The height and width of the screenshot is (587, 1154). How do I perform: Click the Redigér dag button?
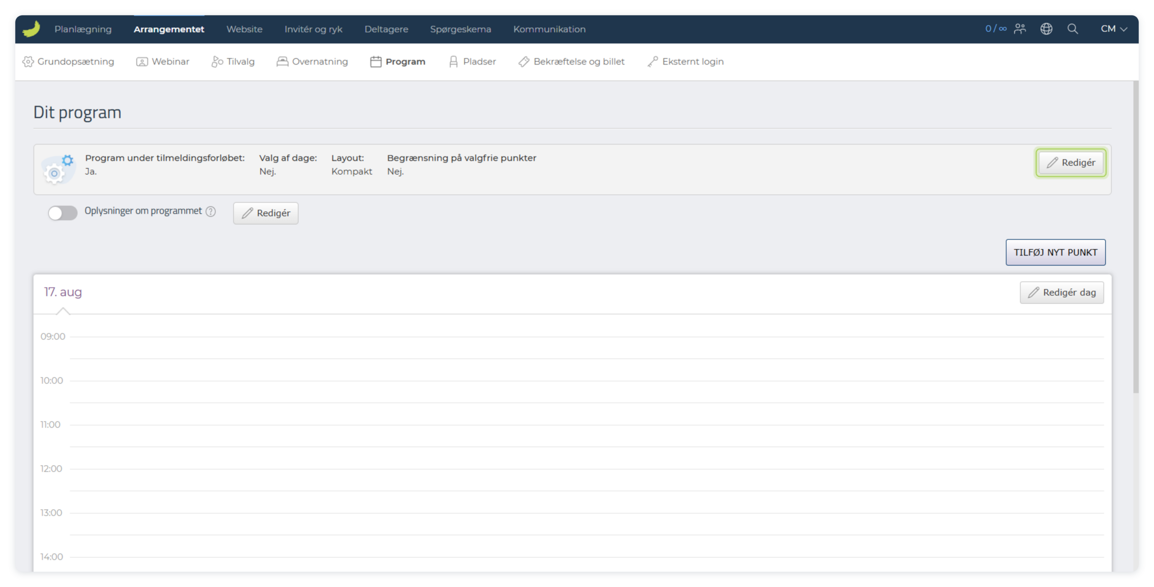coord(1062,293)
